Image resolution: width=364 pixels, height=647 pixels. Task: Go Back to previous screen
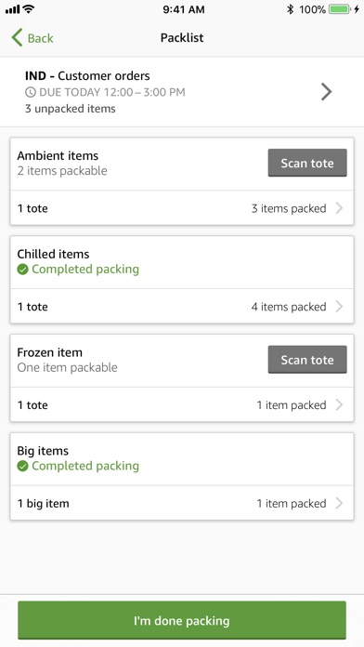(x=32, y=38)
